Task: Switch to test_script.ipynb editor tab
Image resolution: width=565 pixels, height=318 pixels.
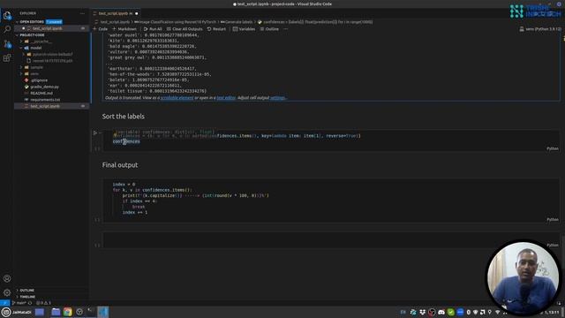Action: (x=113, y=13)
